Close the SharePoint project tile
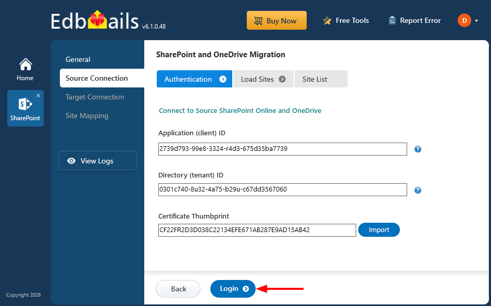 [37, 96]
